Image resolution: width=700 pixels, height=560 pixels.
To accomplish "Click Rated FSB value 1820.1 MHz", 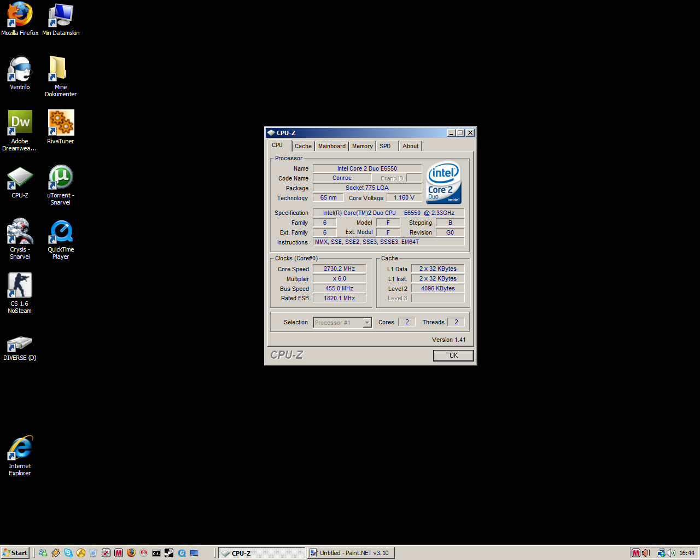I will coord(340,299).
